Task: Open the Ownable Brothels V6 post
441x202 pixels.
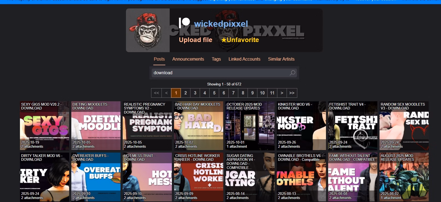Action: [301, 177]
